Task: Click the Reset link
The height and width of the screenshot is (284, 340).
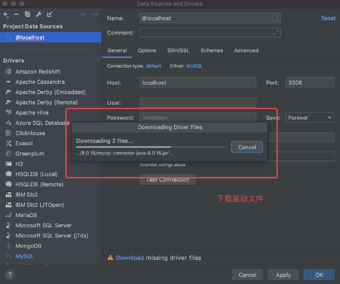Action: [328, 18]
